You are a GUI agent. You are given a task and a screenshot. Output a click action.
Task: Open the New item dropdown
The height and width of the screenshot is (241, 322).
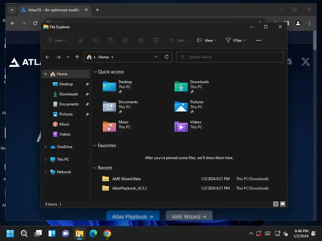click(57, 40)
